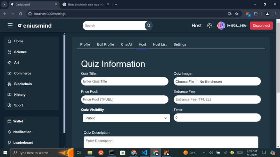Click the MetaMask fox extension icon
The height and width of the screenshot is (157, 280).
248,14
